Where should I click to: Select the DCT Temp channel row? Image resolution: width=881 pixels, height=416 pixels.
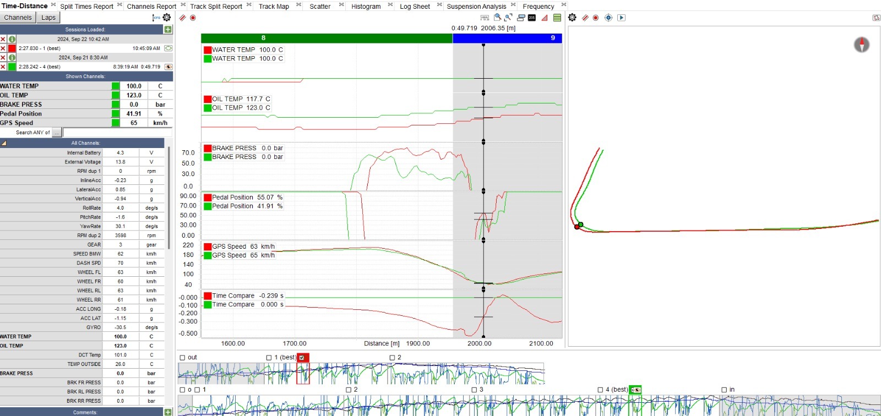point(83,355)
